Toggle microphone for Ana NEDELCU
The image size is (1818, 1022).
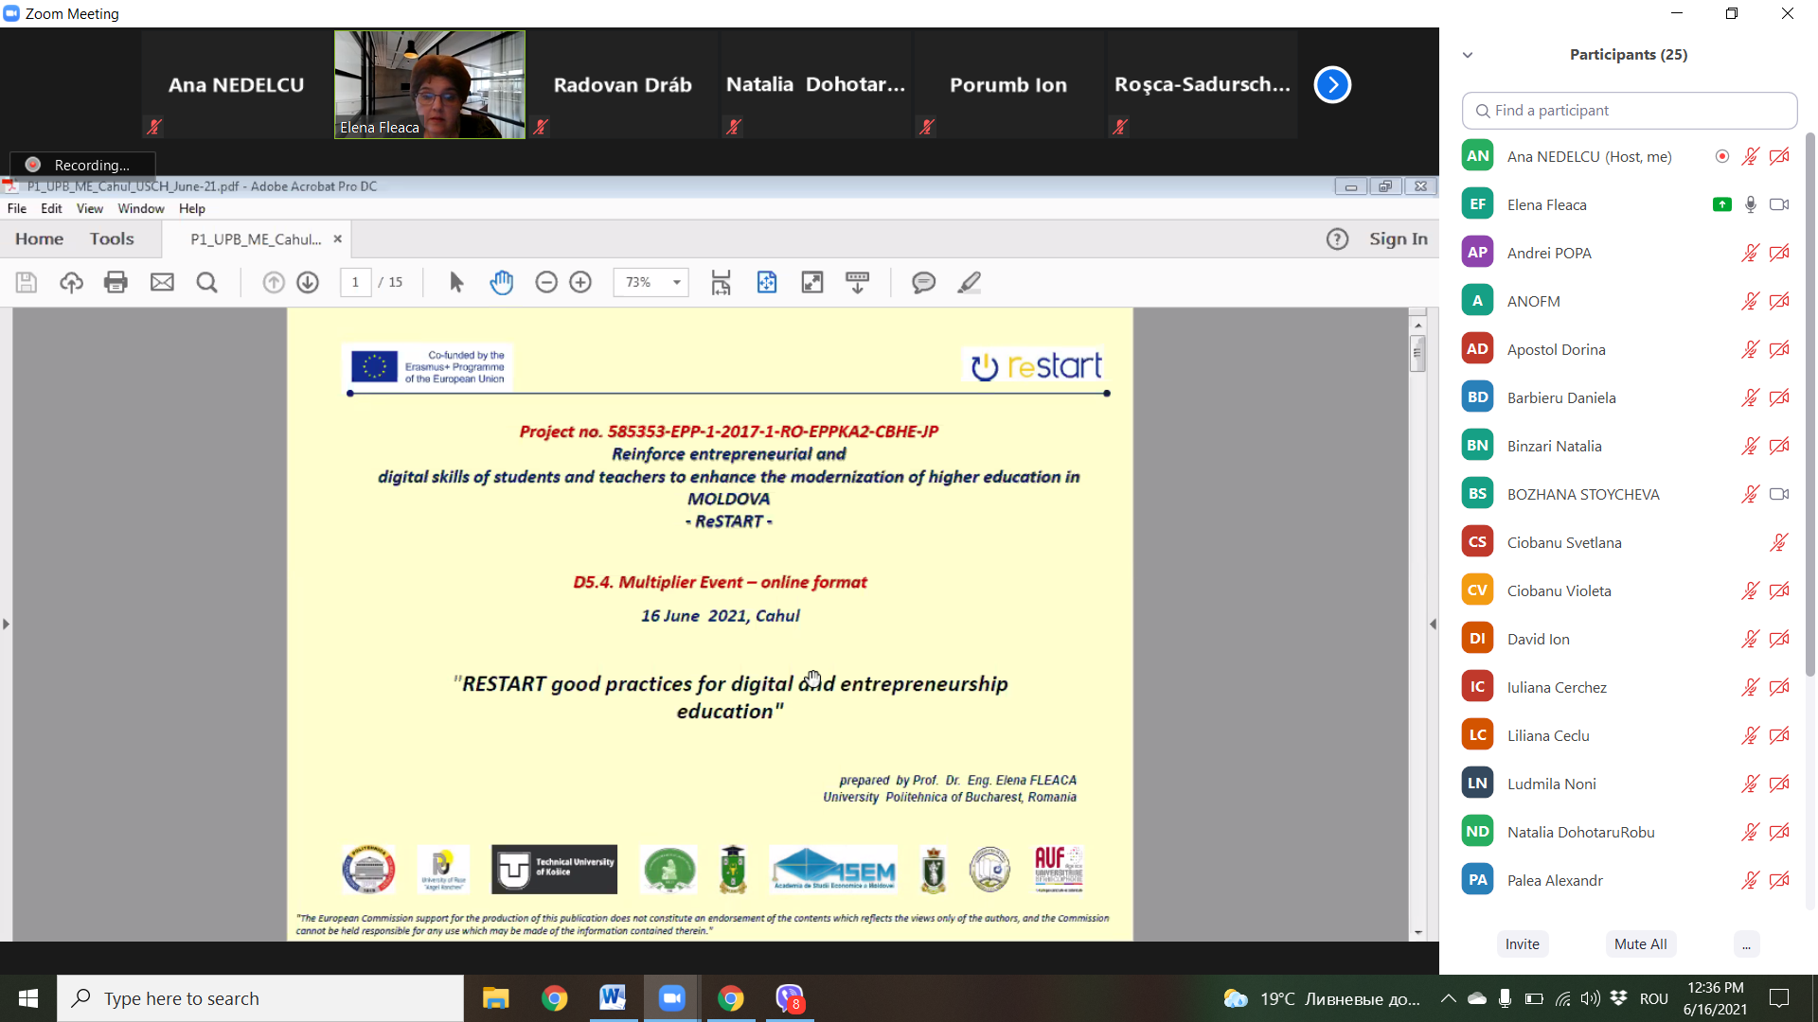coord(1751,156)
